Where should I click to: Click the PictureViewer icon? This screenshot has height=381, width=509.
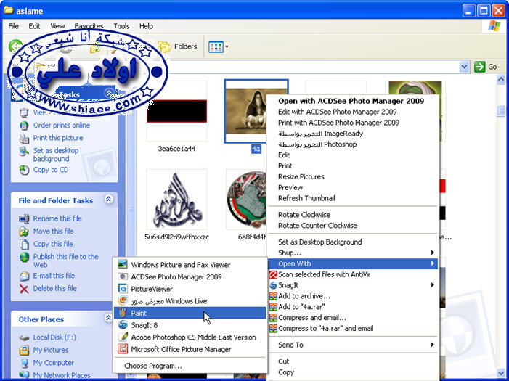tap(123, 289)
